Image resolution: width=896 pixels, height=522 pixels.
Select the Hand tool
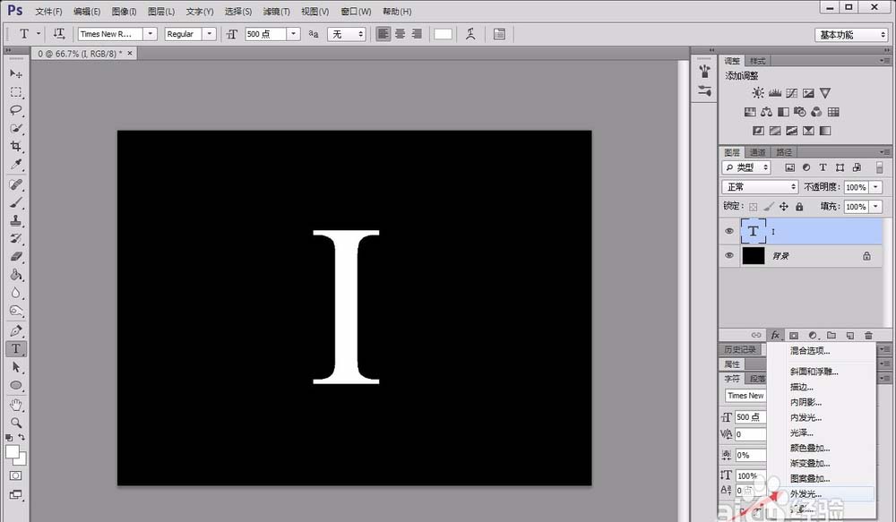pyautogui.click(x=16, y=405)
